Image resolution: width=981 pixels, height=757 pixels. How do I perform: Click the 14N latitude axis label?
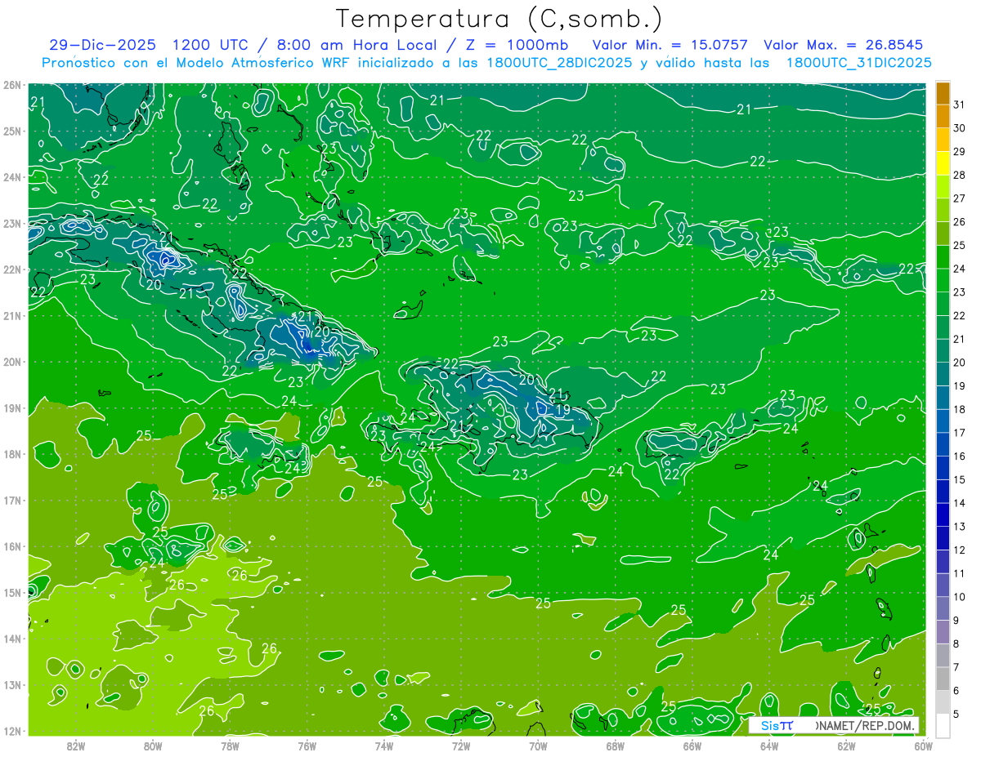click(x=12, y=639)
